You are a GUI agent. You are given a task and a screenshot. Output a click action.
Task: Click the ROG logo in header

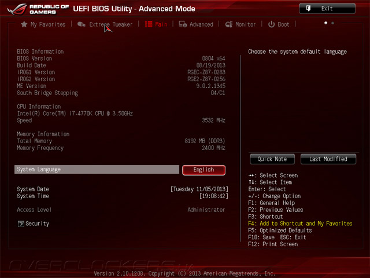tap(17, 9)
